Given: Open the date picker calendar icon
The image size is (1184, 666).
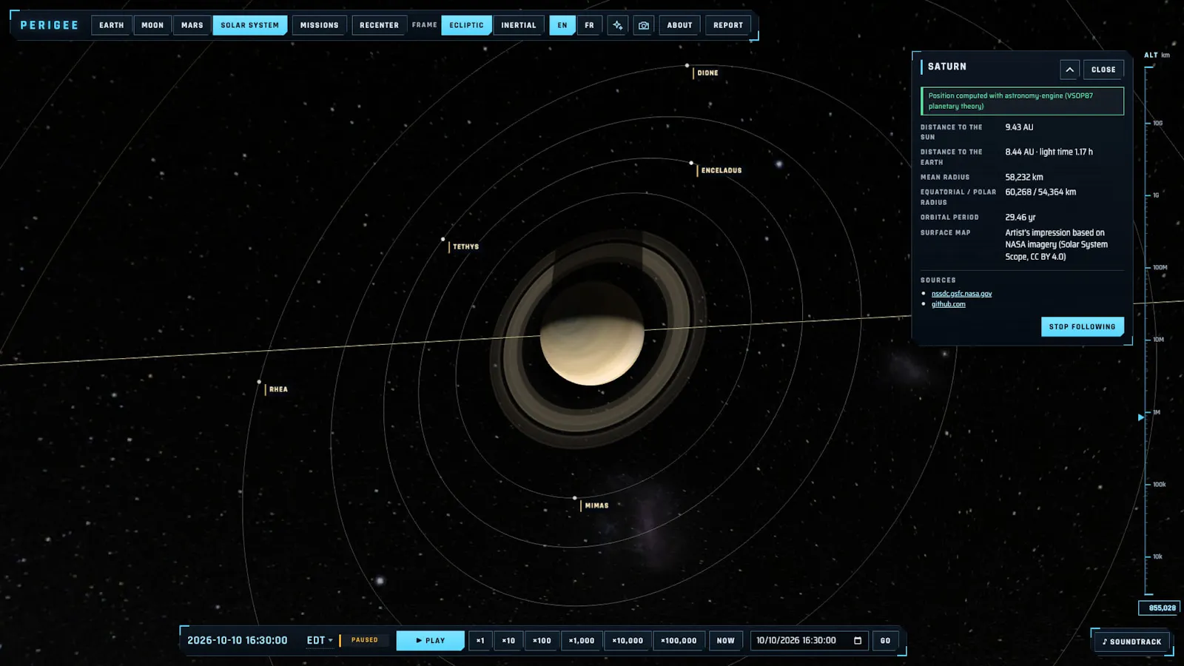Looking at the screenshot, I should 858,641.
